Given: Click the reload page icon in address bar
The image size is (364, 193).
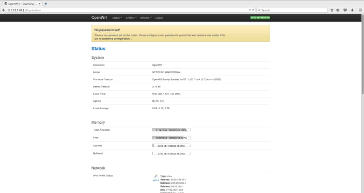Looking at the screenshot, I should click(x=253, y=10).
